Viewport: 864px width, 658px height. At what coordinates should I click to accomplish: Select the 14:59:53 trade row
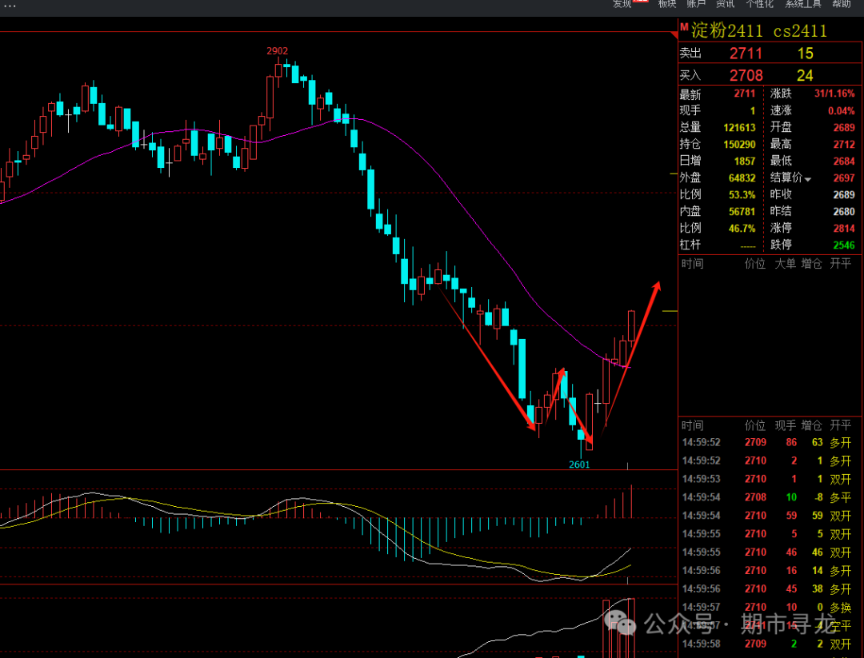(x=770, y=479)
